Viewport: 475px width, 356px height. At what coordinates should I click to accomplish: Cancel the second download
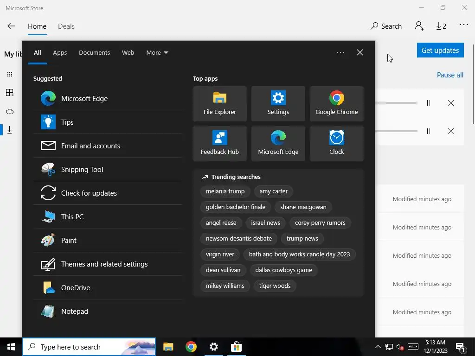[451, 131]
